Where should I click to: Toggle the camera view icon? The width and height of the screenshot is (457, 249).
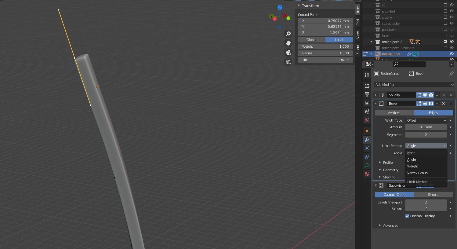pos(288,53)
